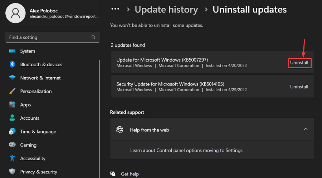Click Update for Microsoft Windows (KB5007297) title
The width and height of the screenshot is (322, 178).
(x=162, y=60)
